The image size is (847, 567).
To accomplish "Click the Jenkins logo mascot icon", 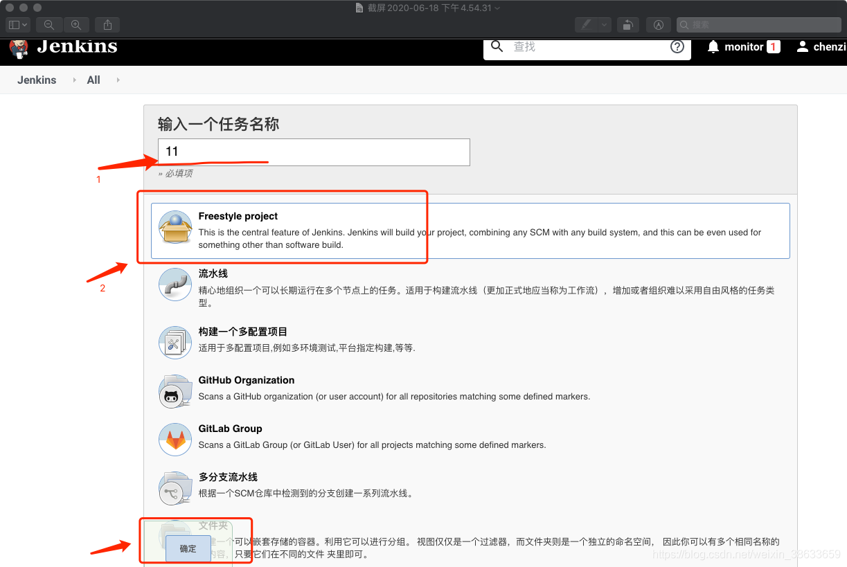I will tap(19, 48).
